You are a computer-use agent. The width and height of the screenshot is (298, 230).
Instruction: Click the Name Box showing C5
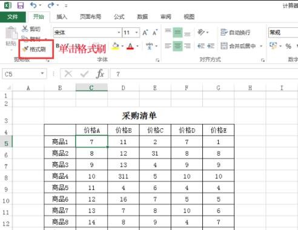click(20, 74)
